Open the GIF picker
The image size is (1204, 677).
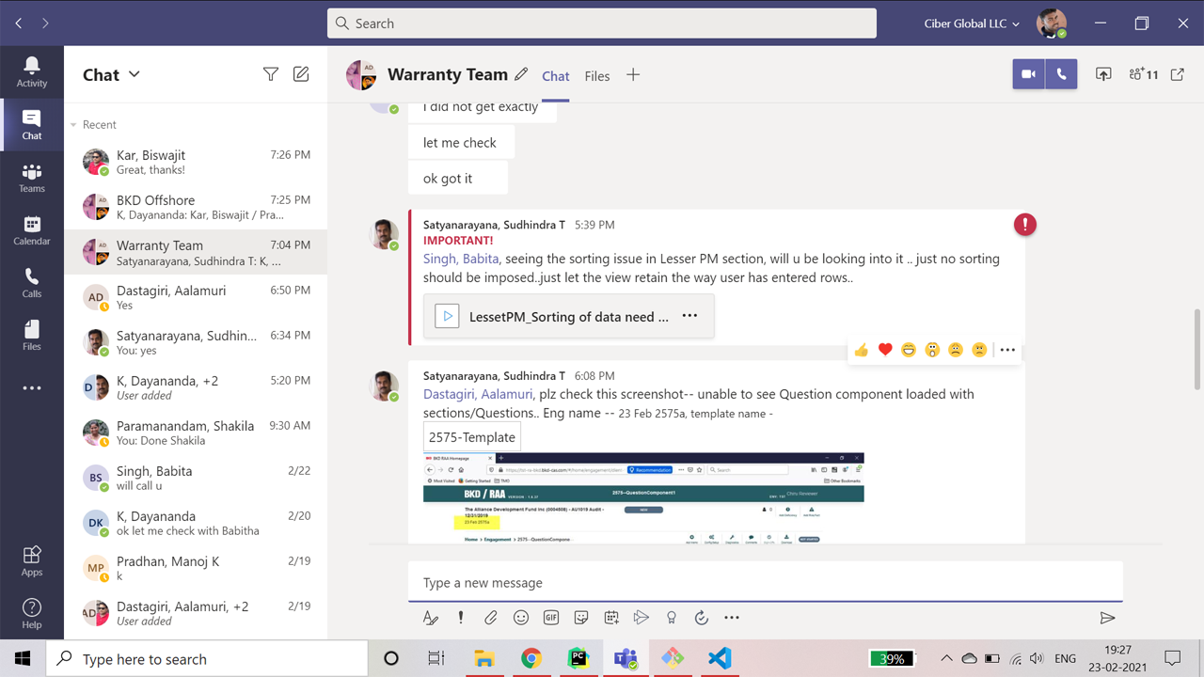point(551,618)
